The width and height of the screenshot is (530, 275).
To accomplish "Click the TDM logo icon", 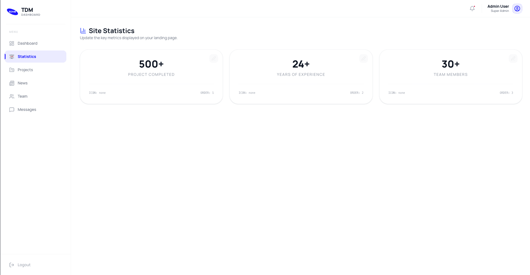I will pyautogui.click(x=12, y=12).
